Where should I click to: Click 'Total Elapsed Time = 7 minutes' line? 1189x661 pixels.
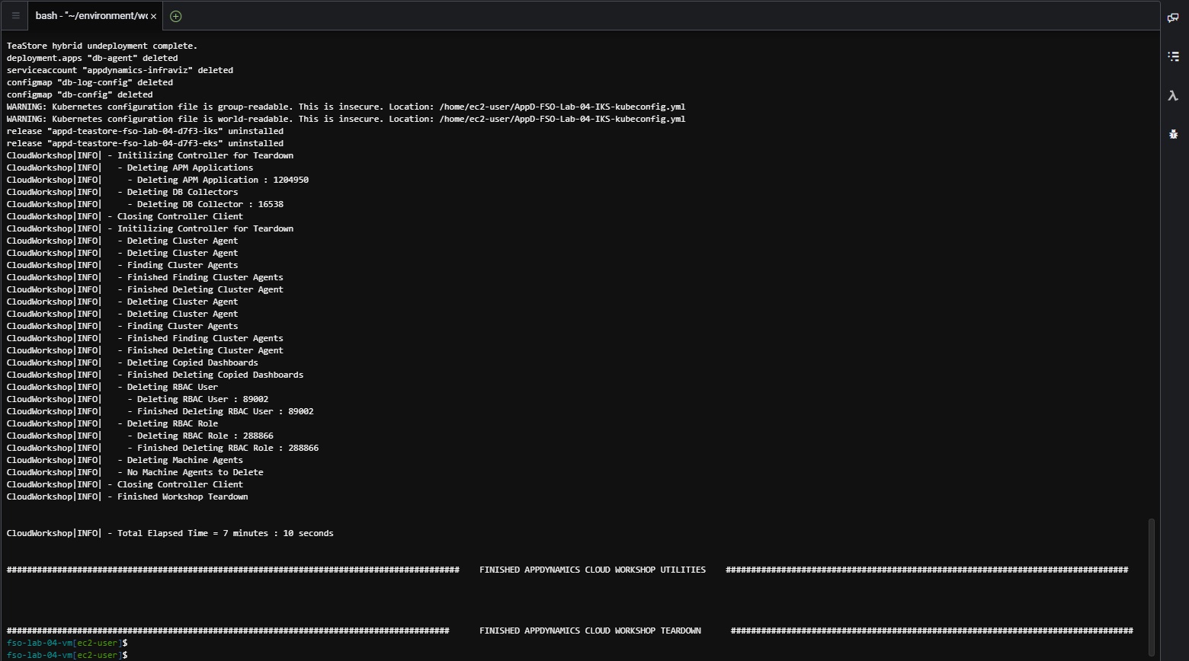coord(170,533)
